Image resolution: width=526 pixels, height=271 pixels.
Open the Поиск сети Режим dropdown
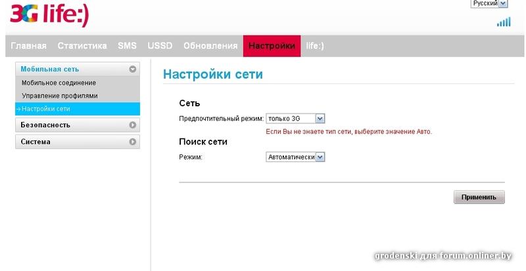295,157
